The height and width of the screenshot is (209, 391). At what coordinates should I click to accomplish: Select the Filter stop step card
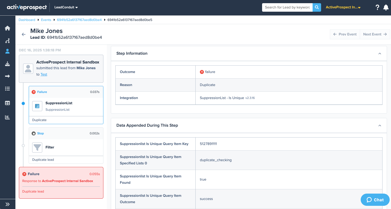(x=66, y=146)
